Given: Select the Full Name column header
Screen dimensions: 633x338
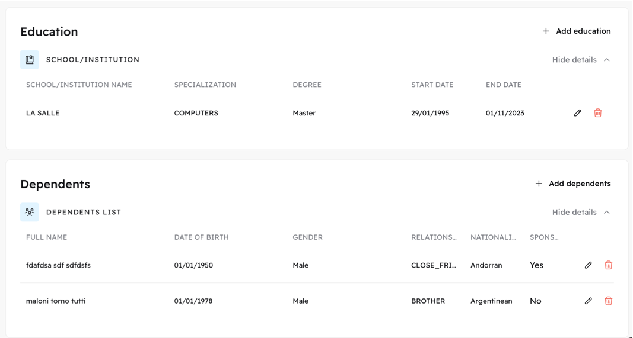Looking at the screenshot, I should point(46,237).
